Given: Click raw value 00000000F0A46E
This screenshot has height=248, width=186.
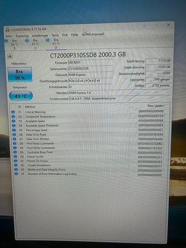Looking at the screenshot, I should pos(151,139).
